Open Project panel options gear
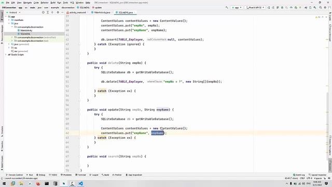Viewport: 332px width, 187px height. tap(58, 12)
